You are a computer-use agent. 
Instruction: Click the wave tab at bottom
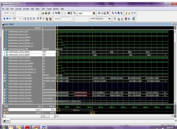click(x=6, y=121)
